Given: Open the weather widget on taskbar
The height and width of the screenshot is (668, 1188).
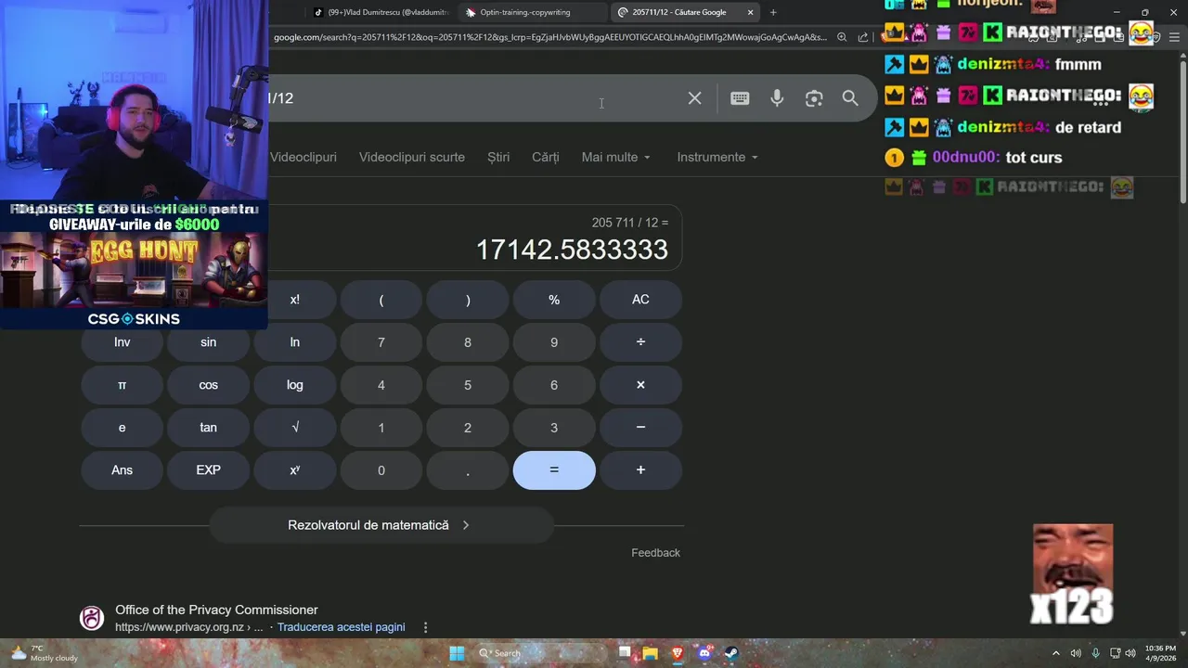Looking at the screenshot, I should pyautogui.click(x=43, y=653).
